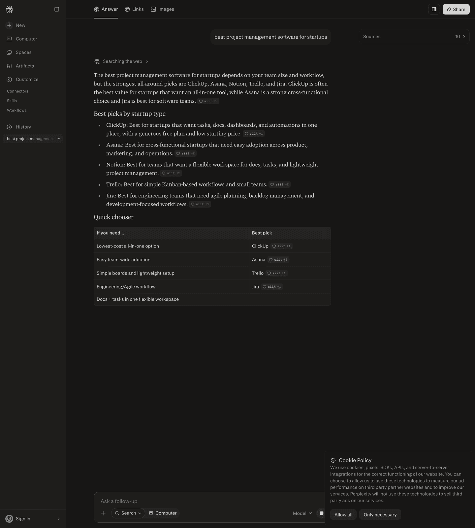Stop the response with the stop button
This screenshot has height=528, width=475.
(x=321, y=513)
